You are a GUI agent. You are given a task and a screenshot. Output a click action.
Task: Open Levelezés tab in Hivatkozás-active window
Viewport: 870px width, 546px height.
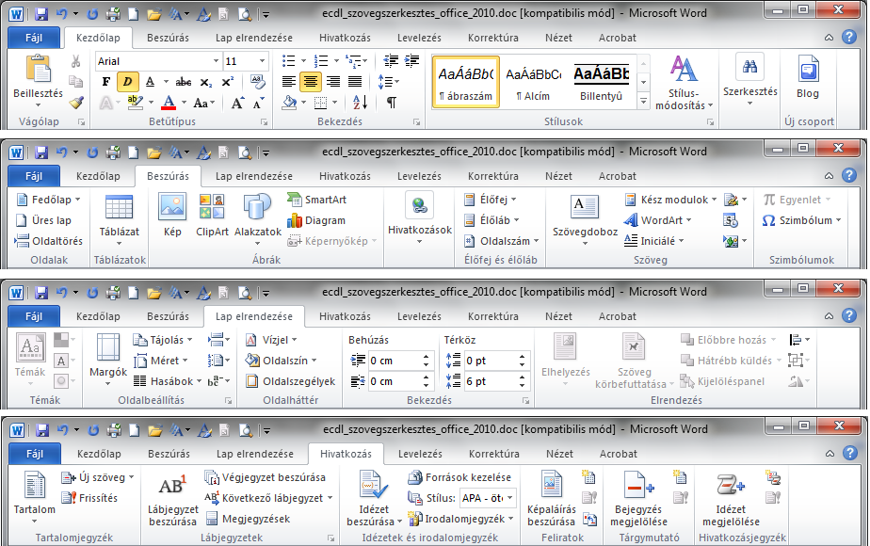click(x=420, y=454)
